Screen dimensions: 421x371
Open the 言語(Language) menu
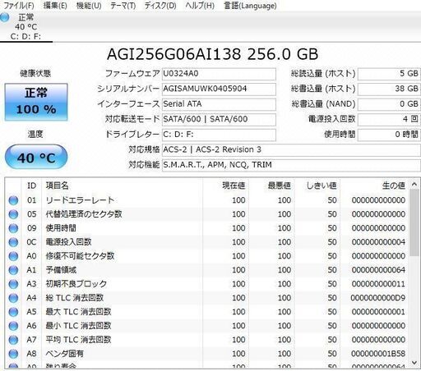(250, 6)
